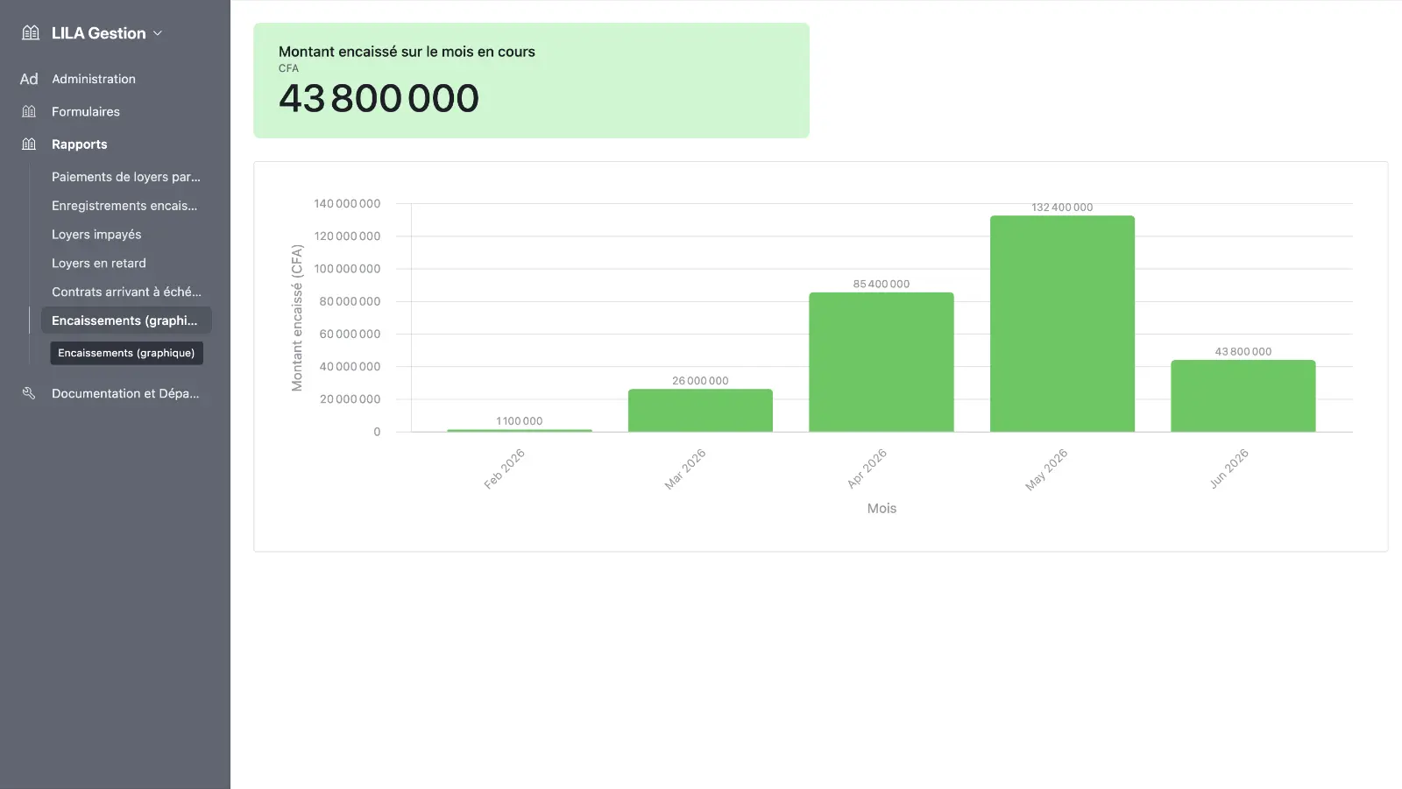The width and height of the screenshot is (1402, 789).
Task: Click the wrench icon beside Documentation
Action: pos(29,393)
